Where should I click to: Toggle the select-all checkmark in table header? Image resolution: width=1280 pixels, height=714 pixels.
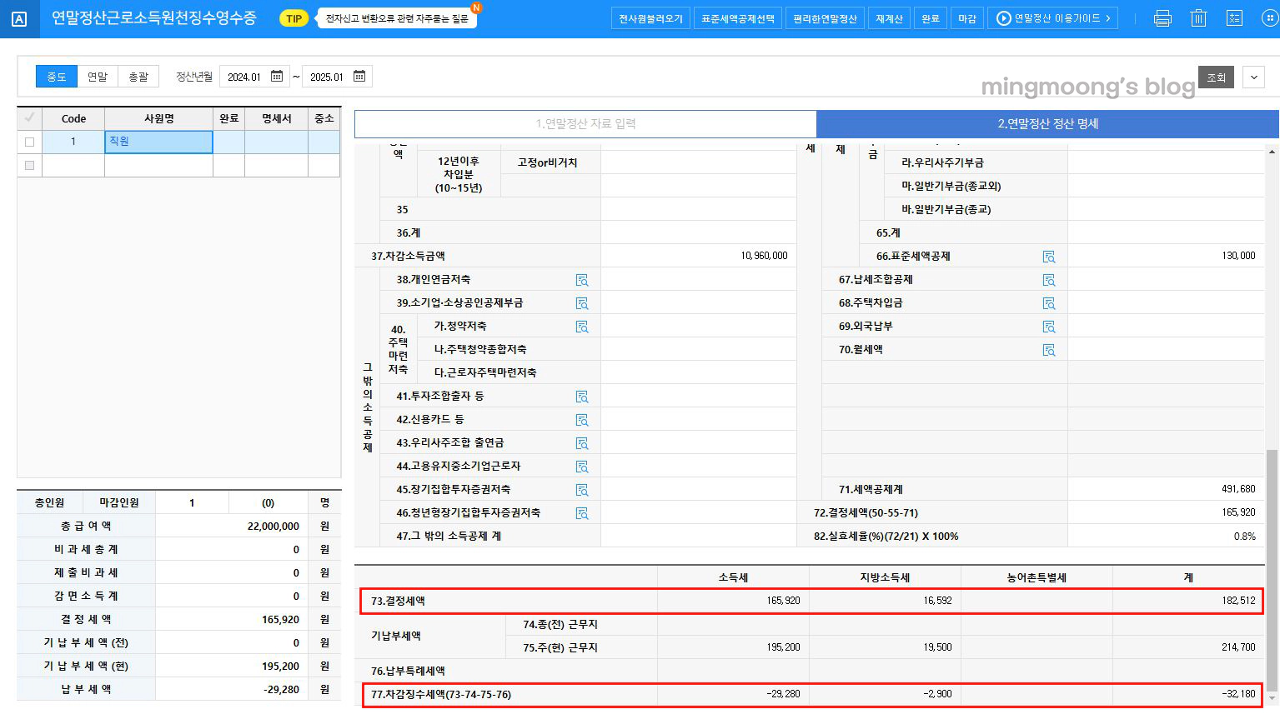pyautogui.click(x=29, y=118)
